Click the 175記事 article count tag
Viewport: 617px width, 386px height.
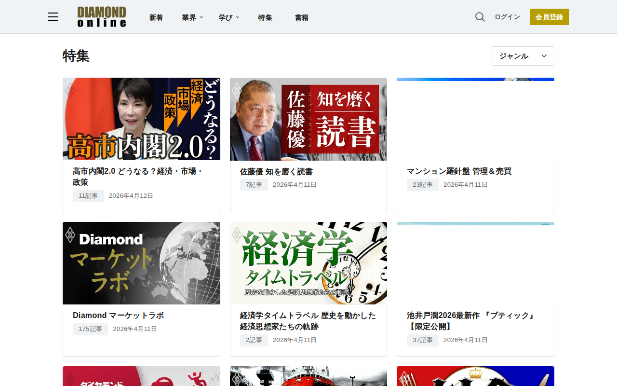coord(91,329)
